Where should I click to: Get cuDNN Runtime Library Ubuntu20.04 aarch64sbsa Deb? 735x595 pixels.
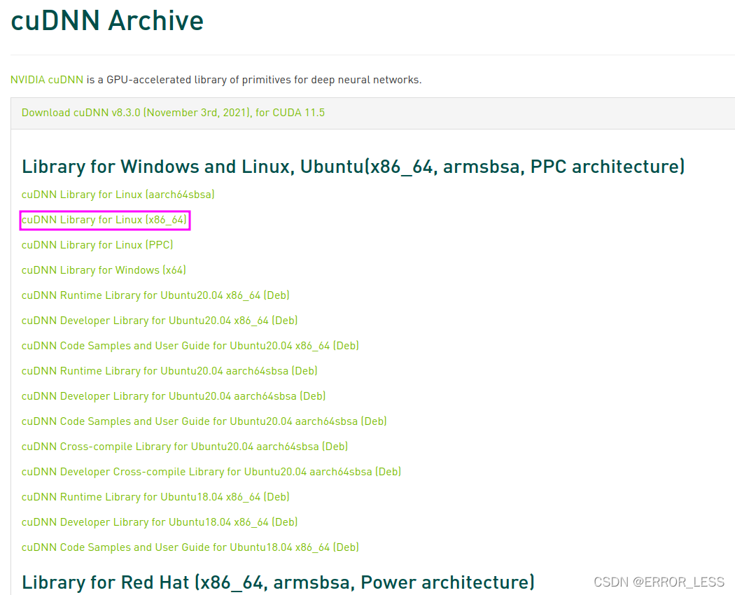tap(169, 371)
